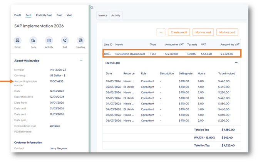
Task: Click the Selling rate column header
Action: point(186,73)
